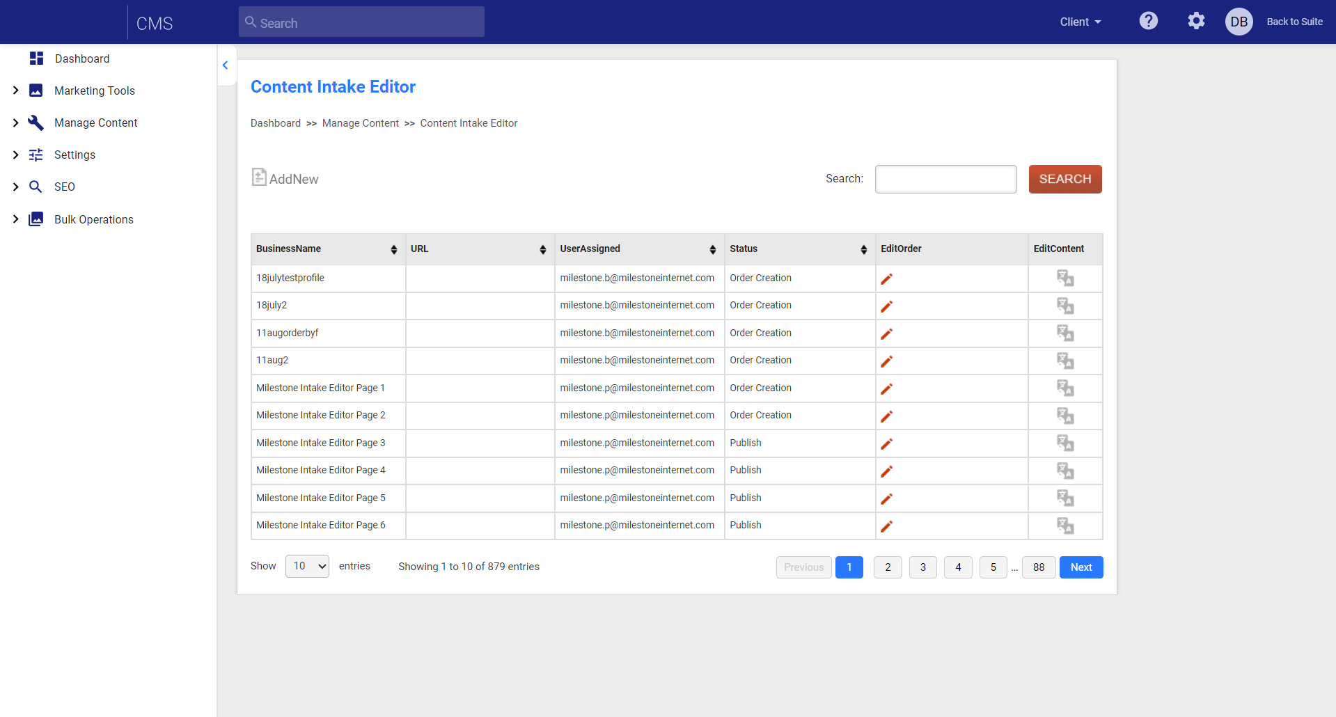Click the Bulk Operations gallery icon
The image size is (1336, 717).
(36, 219)
